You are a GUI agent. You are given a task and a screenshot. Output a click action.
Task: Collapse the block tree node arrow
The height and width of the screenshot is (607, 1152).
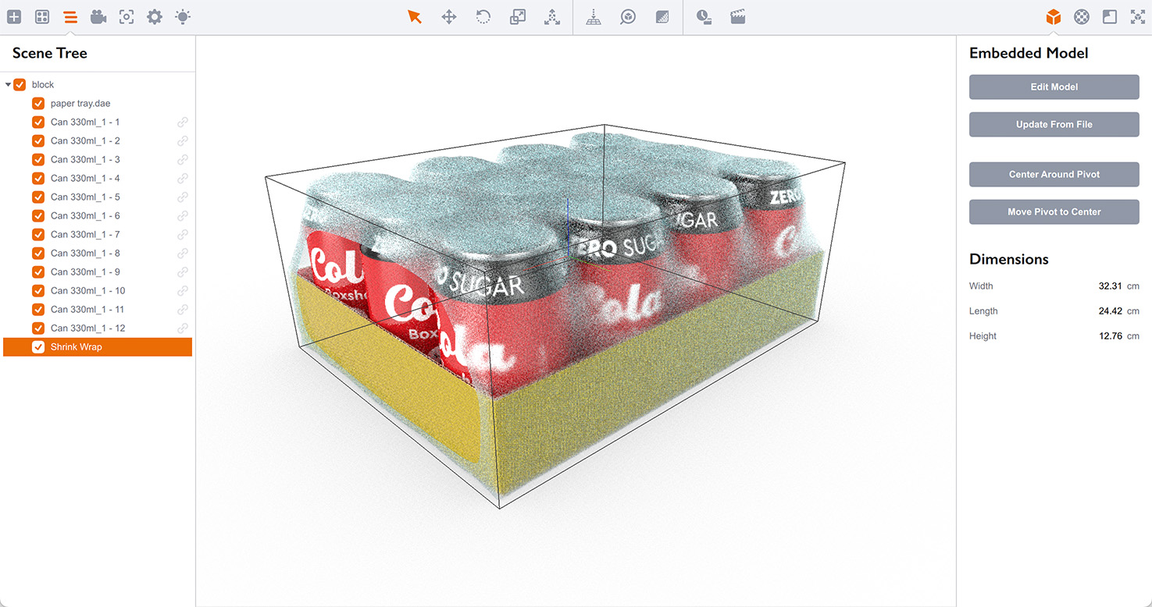8,84
